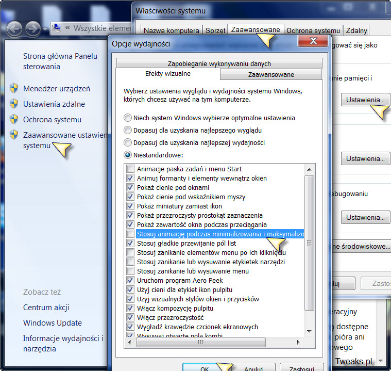Image resolution: width=391 pixels, height=371 pixels.
Task: Toggle Uruchom program Aero Peek
Action: pos(130,280)
